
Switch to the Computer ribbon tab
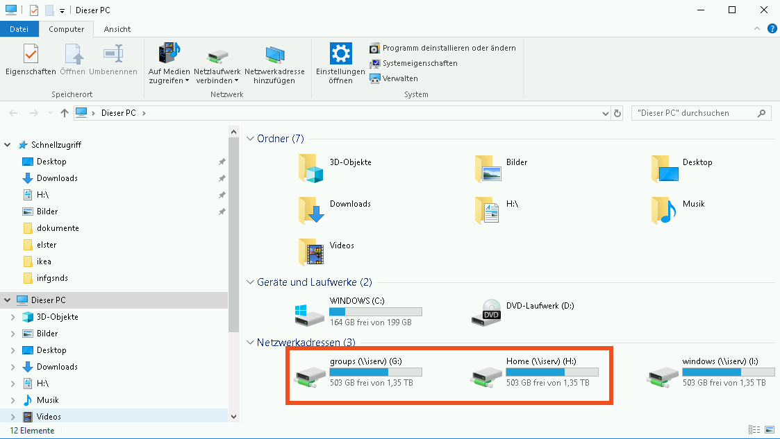(x=66, y=29)
